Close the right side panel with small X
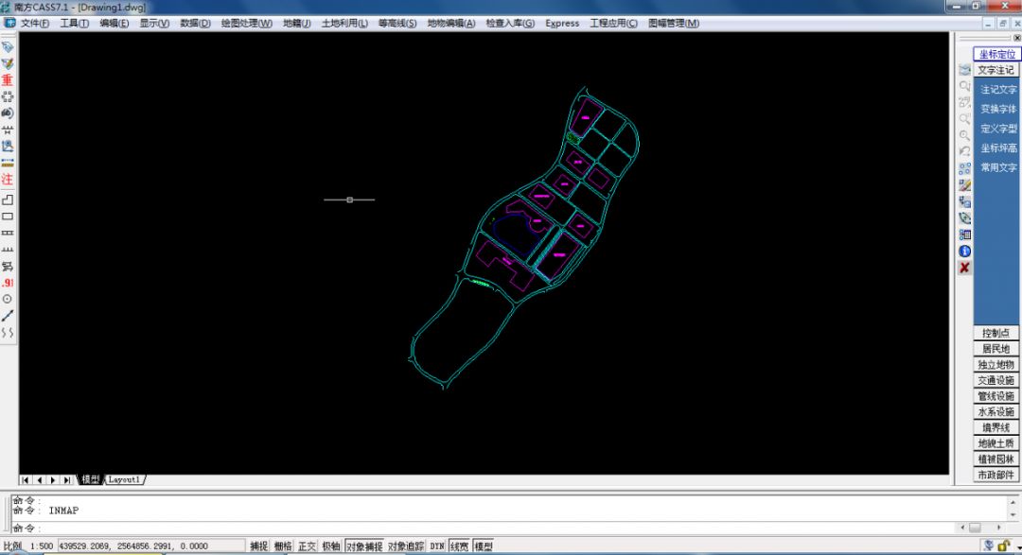The width and height of the screenshot is (1022, 555). coord(1016,38)
